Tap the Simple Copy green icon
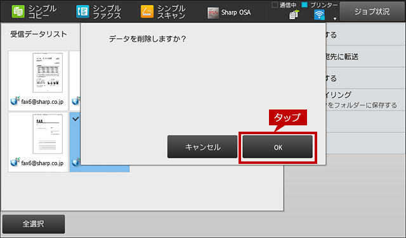406x238 pixels. pyautogui.click(x=18, y=12)
